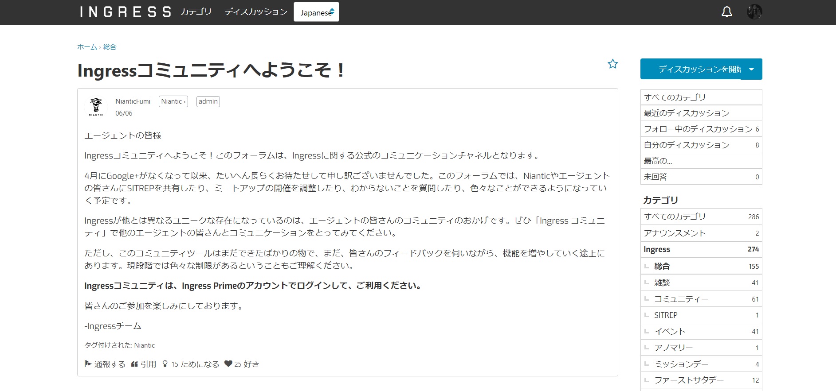Select 最近のディスカッション in sidebar
Screen dimensions: 836x391
(x=701, y=113)
